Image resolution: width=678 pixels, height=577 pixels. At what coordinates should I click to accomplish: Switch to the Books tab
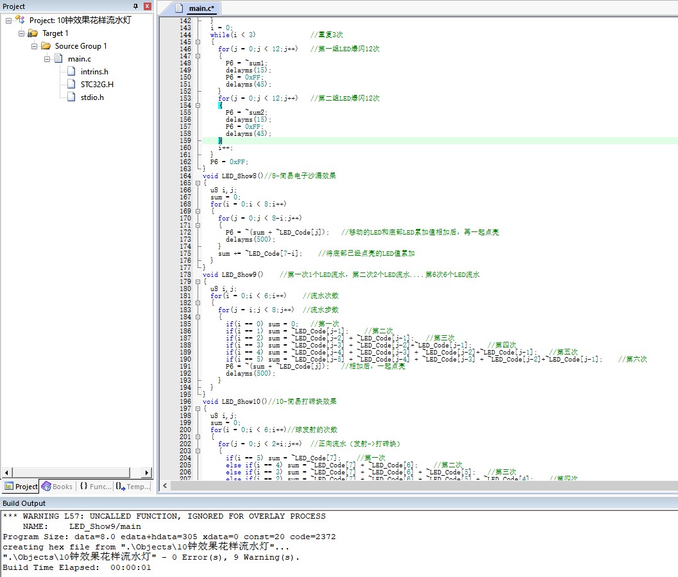pyautogui.click(x=57, y=487)
